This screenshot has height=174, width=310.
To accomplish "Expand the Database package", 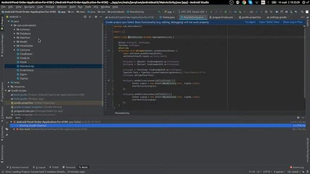I will coord(15,33).
